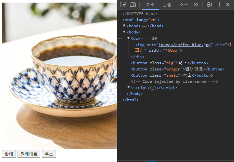Image resolution: width=234 pixels, height=162 pixels.
Task: Click the head ellipsis badge
Action: tap(144, 26)
